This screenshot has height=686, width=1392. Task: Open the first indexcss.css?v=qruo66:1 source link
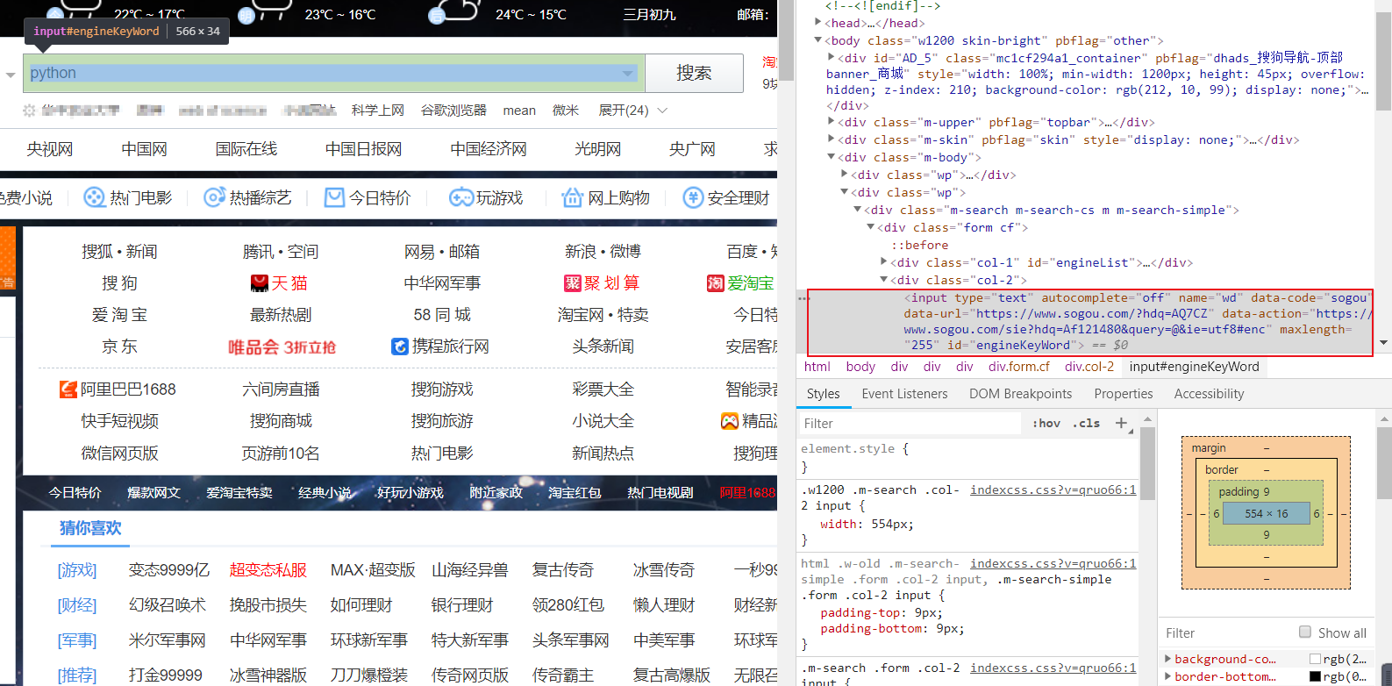pos(1053,490)
